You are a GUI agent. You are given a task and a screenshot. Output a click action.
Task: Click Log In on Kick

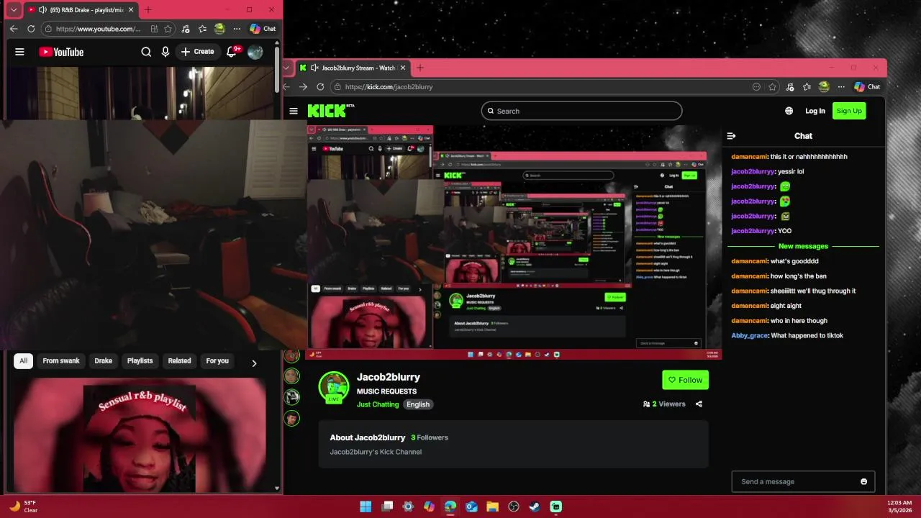pyautogui.click(x=815, y=111)
